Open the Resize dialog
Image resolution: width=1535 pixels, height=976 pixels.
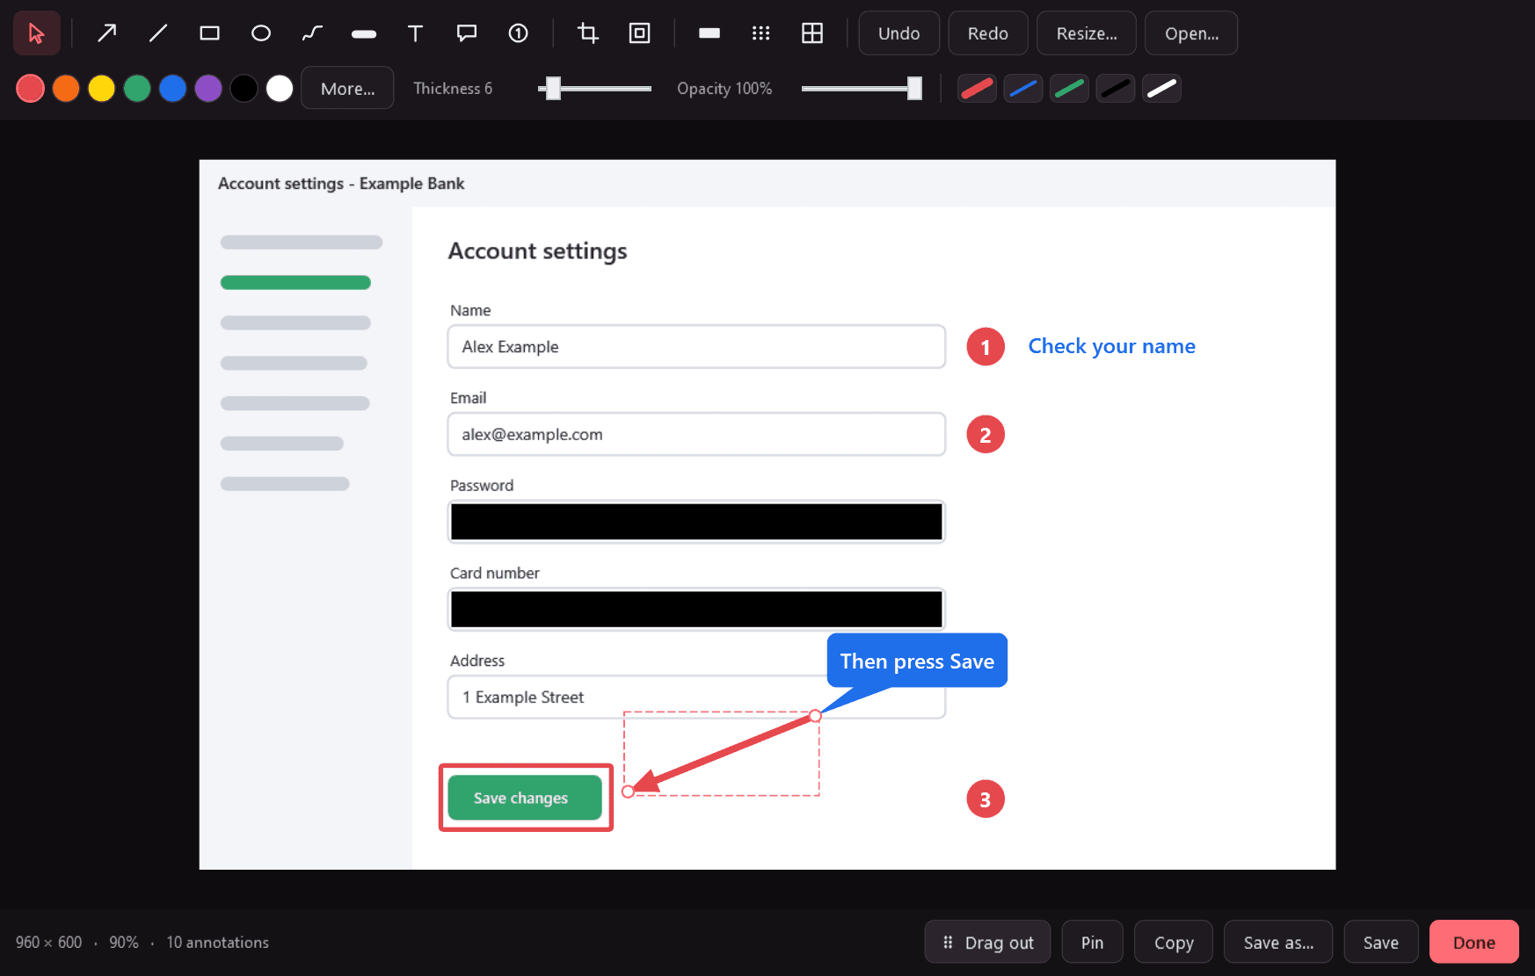(x=1087, y=33)
